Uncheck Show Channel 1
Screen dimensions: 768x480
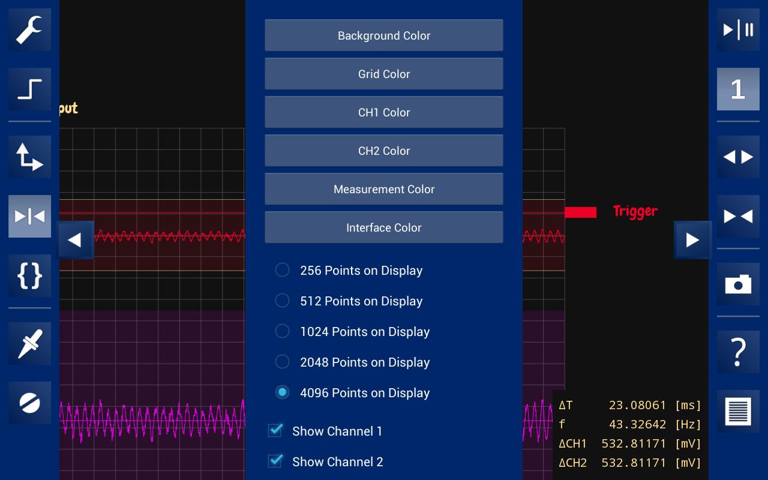click(x=275, y=431)
